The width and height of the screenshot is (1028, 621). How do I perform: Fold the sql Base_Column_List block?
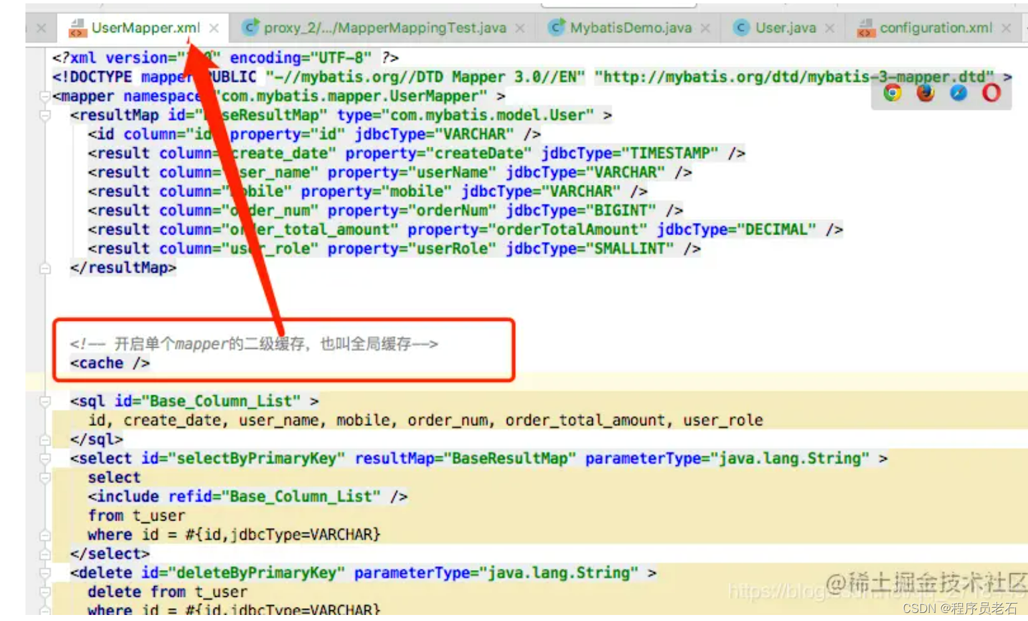(x=45, y=401)
